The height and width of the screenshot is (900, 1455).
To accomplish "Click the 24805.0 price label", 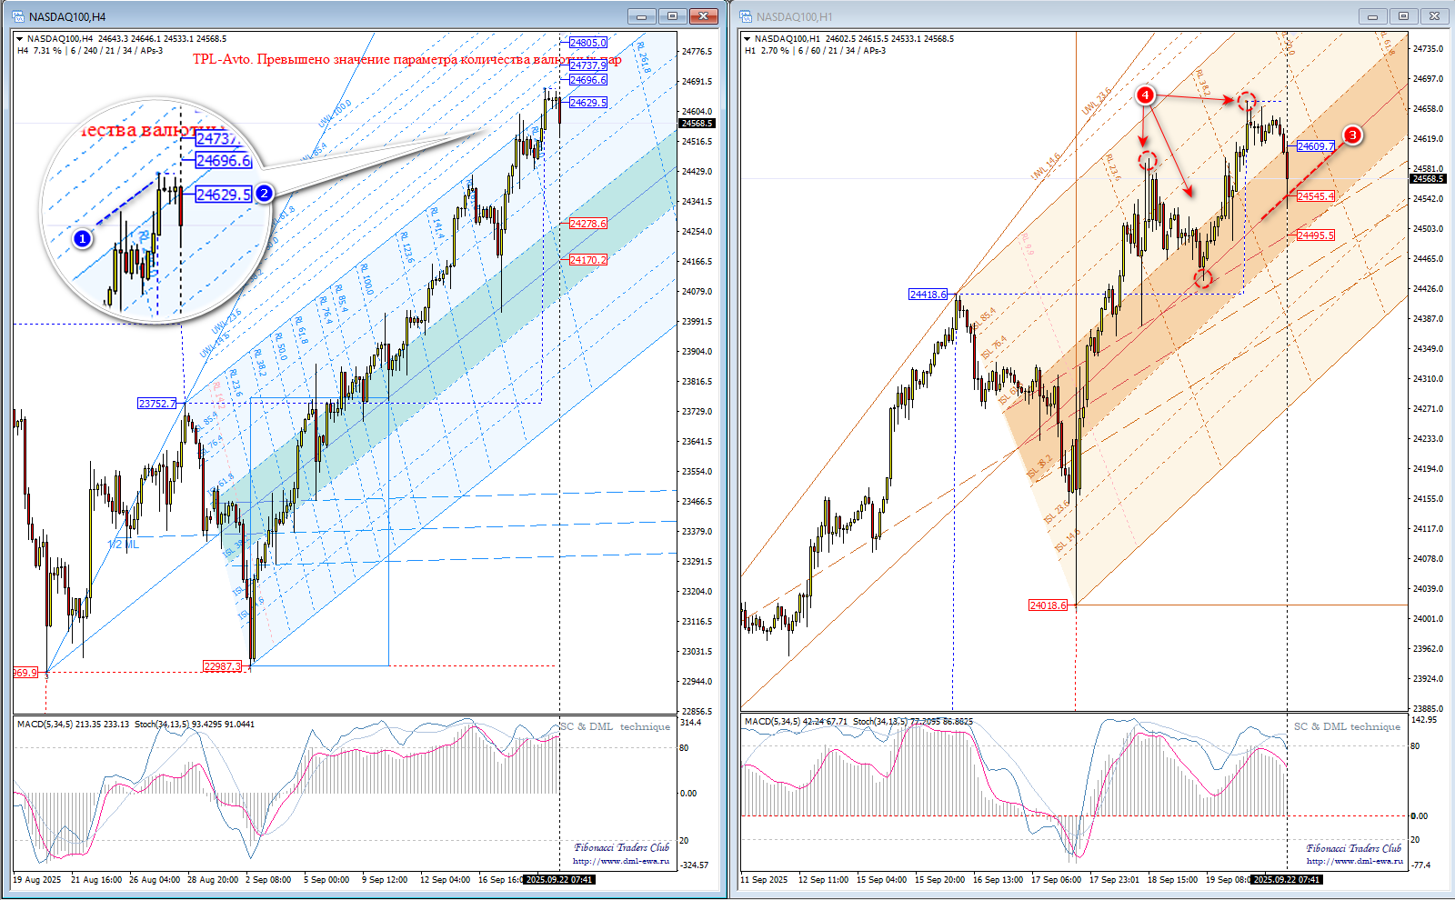I will point(587,43).
